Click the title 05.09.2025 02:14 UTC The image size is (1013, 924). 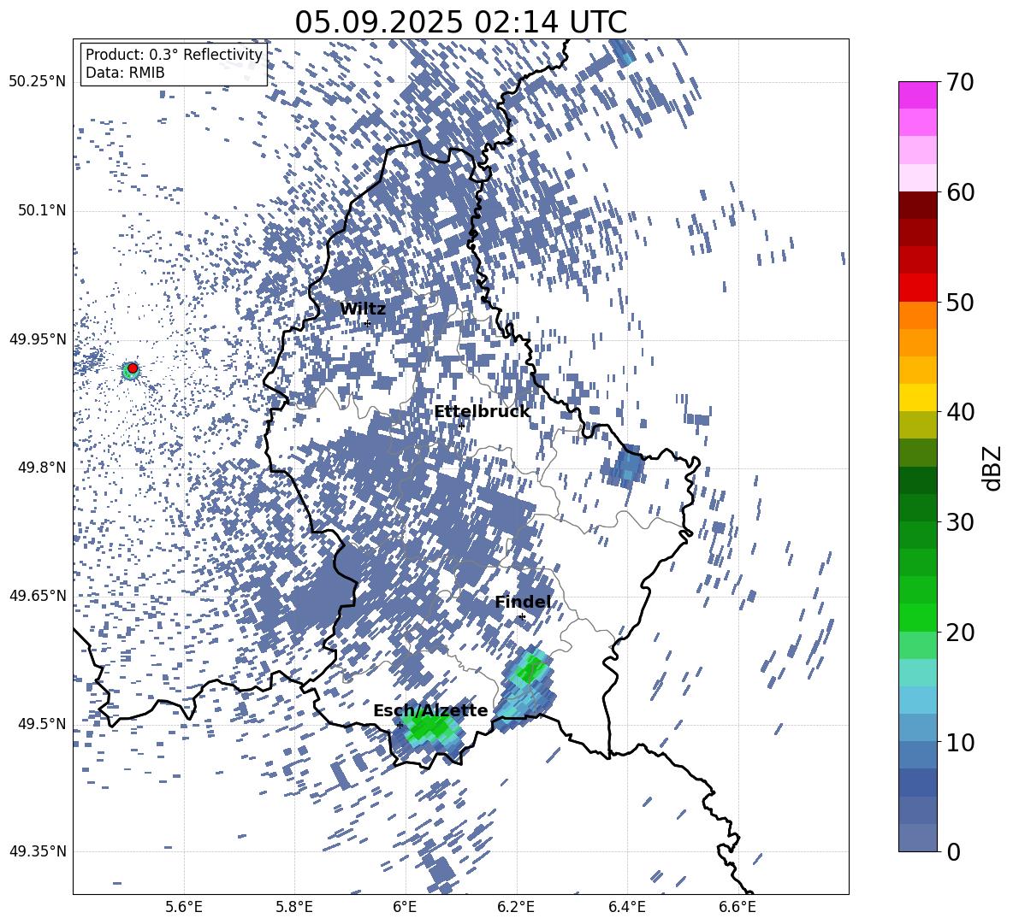tap(460, 22)
